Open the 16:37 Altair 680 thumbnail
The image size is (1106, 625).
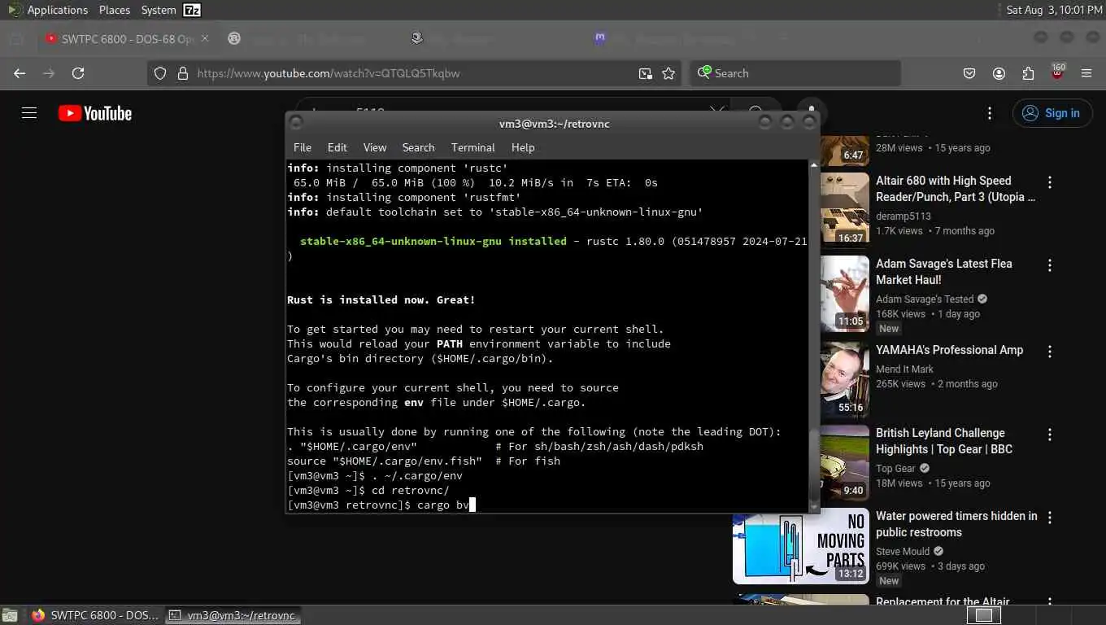click(x=844, y=209)
